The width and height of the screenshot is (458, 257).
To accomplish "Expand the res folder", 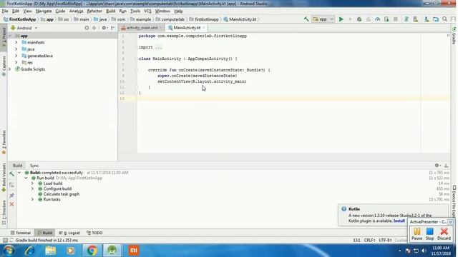I will coord(16,63).
